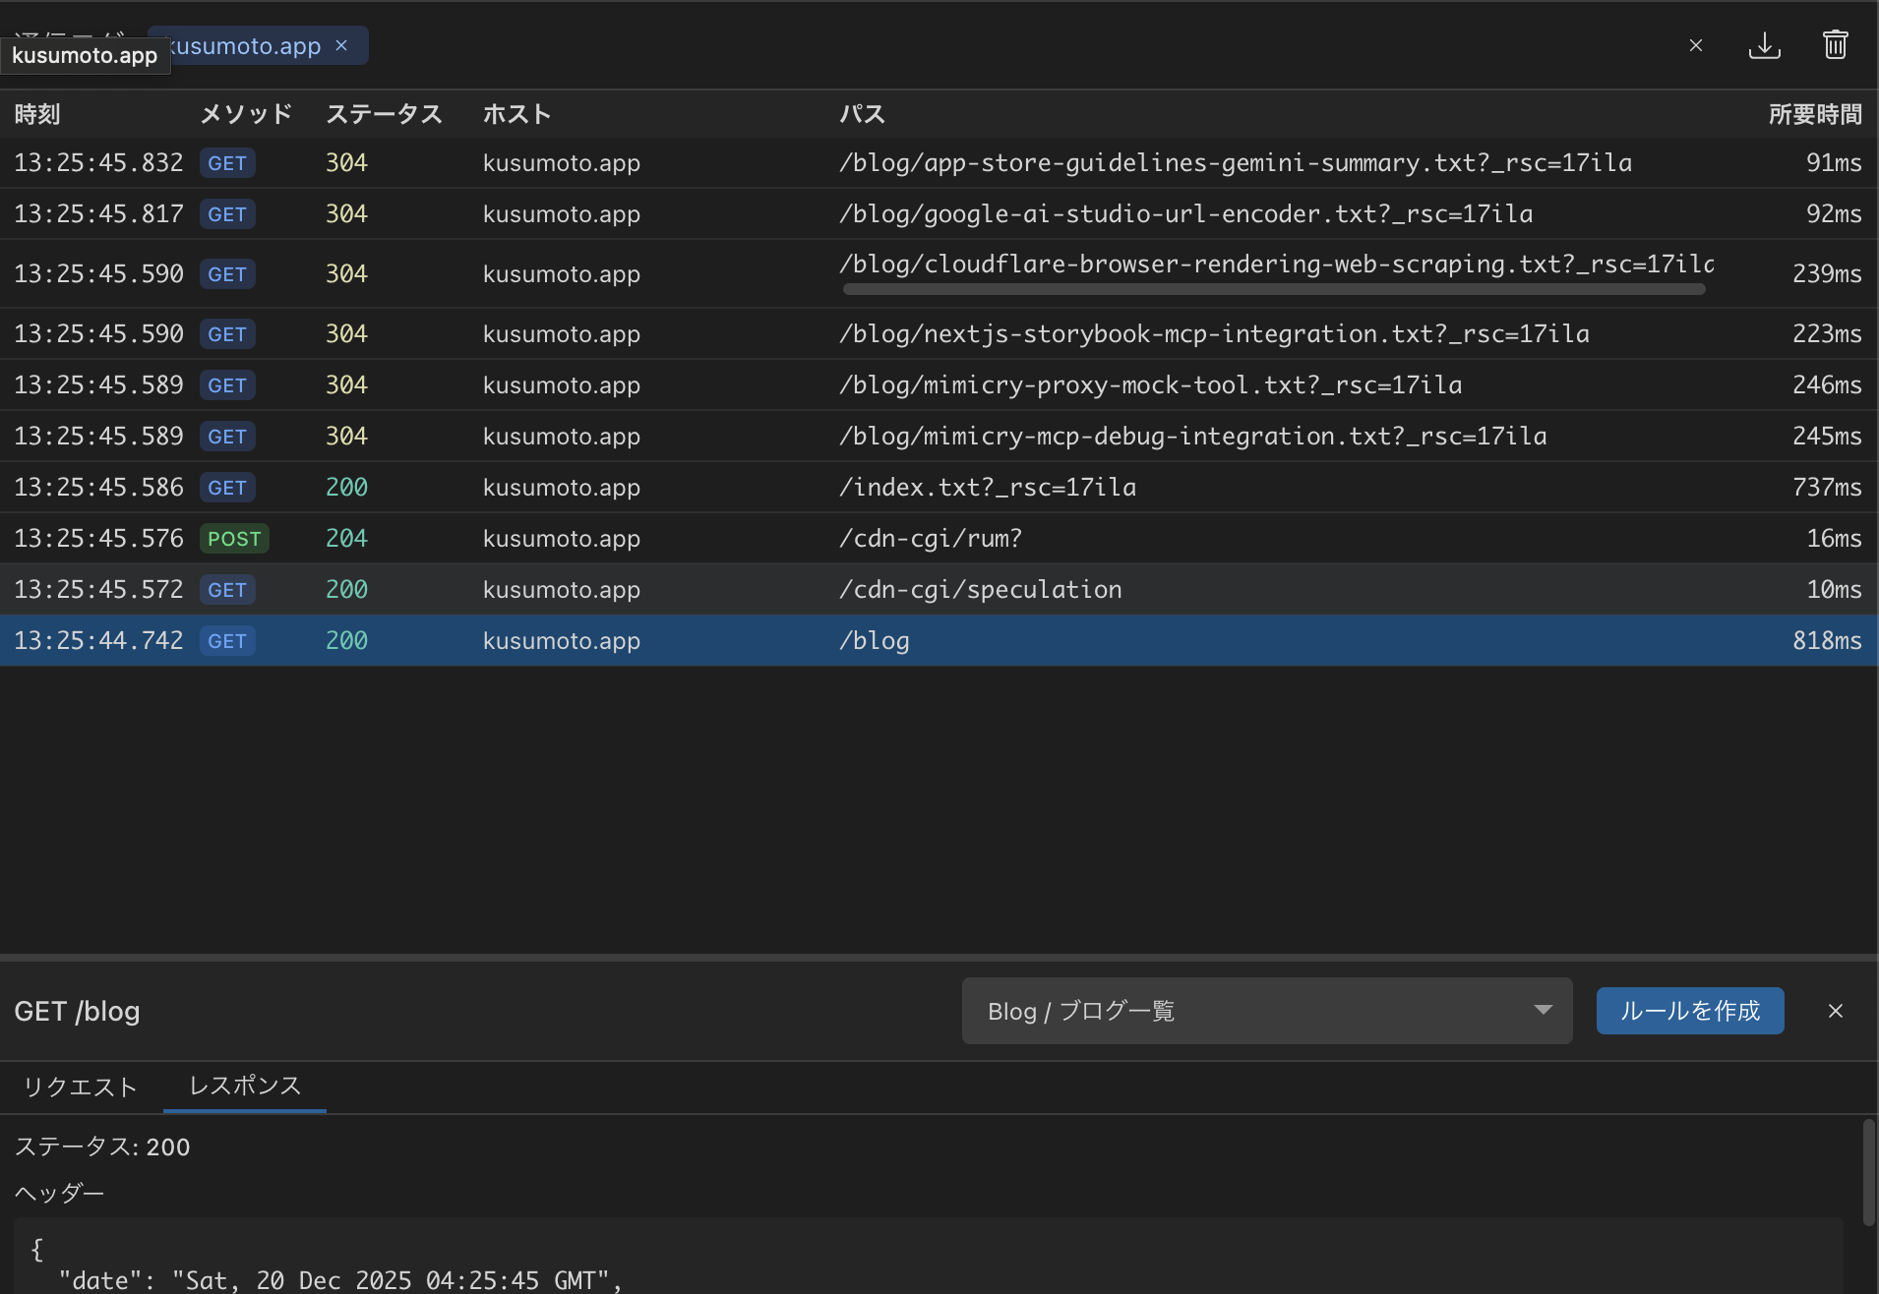This screenshot has height=1294, width=1879.
Task: Clear the filter with the top X icon
Action: tap(1696, 45)
